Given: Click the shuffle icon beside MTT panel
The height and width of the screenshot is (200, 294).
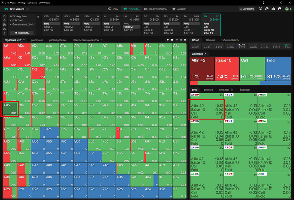Looking at the screenshot, I should coord(39,16).
